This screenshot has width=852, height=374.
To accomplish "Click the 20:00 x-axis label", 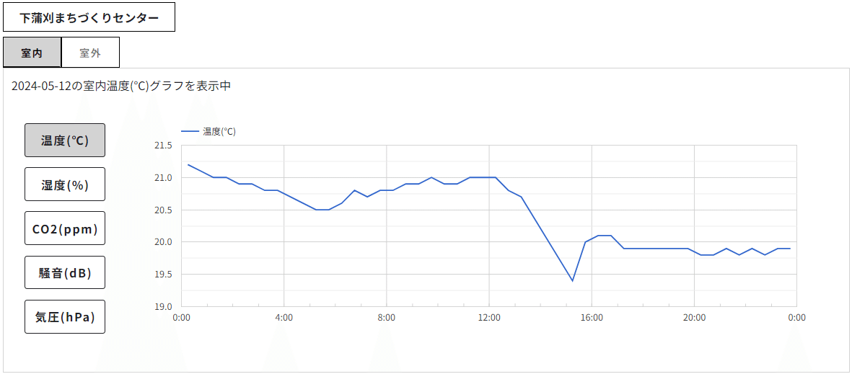I will [694, 317].
